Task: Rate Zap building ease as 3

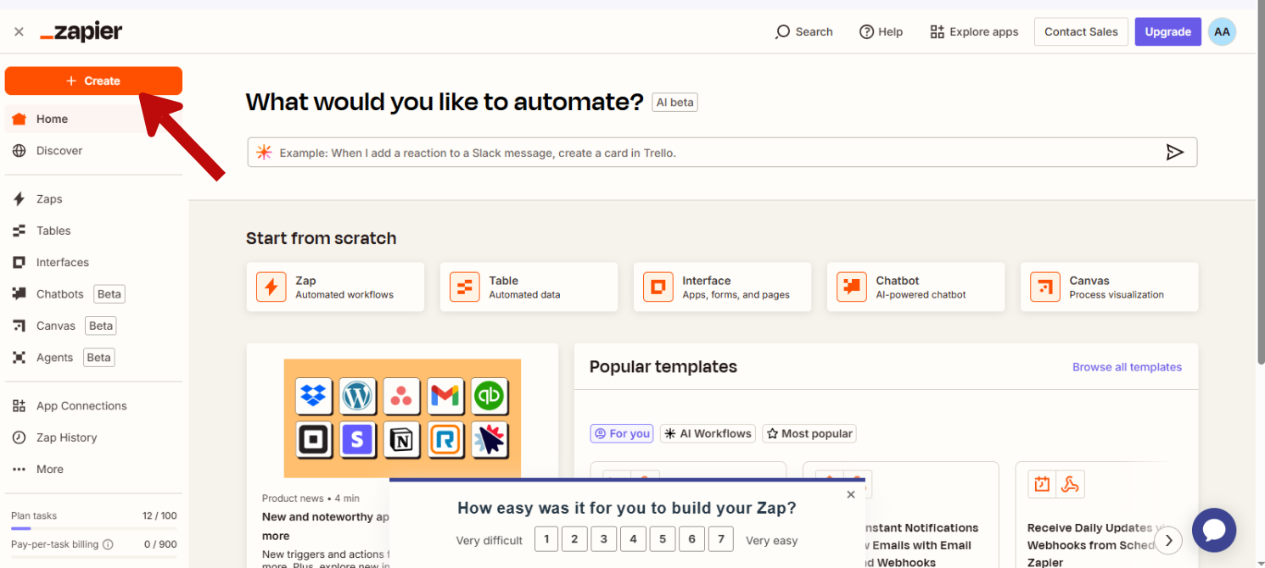Action: click(604, 539)
